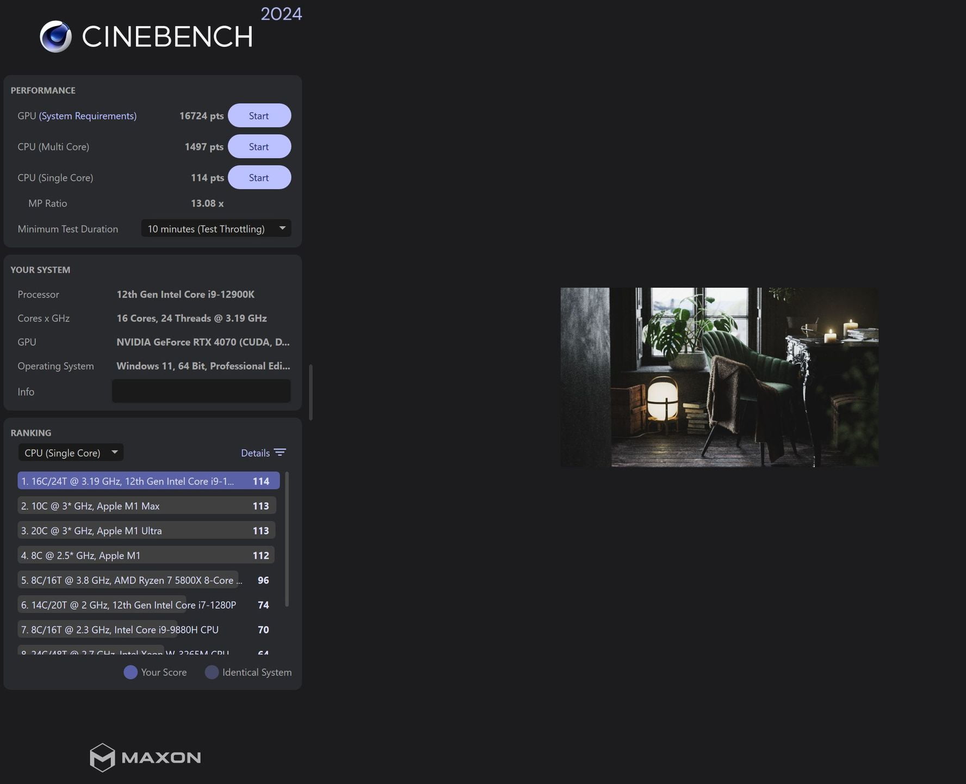Open the ranking CPU (Single Core) dropdown

tap(71, 452)
